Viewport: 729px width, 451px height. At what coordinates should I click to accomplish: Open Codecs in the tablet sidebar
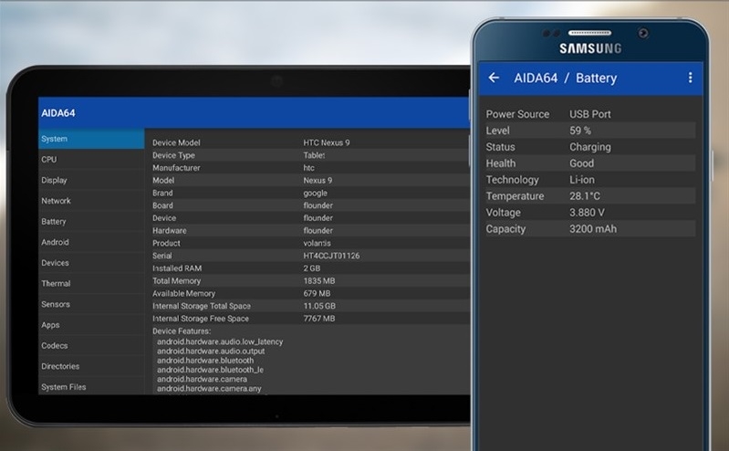[x=91, y=346]
